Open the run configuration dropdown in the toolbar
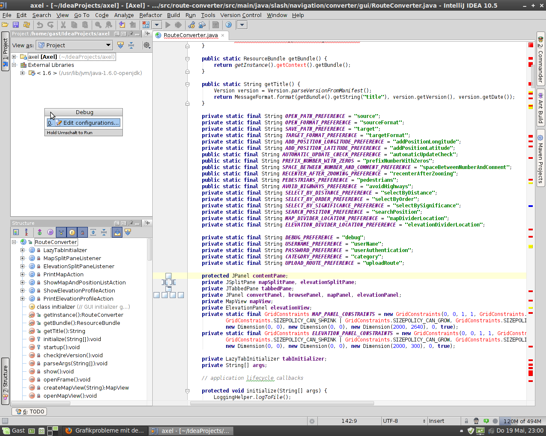 157,25
